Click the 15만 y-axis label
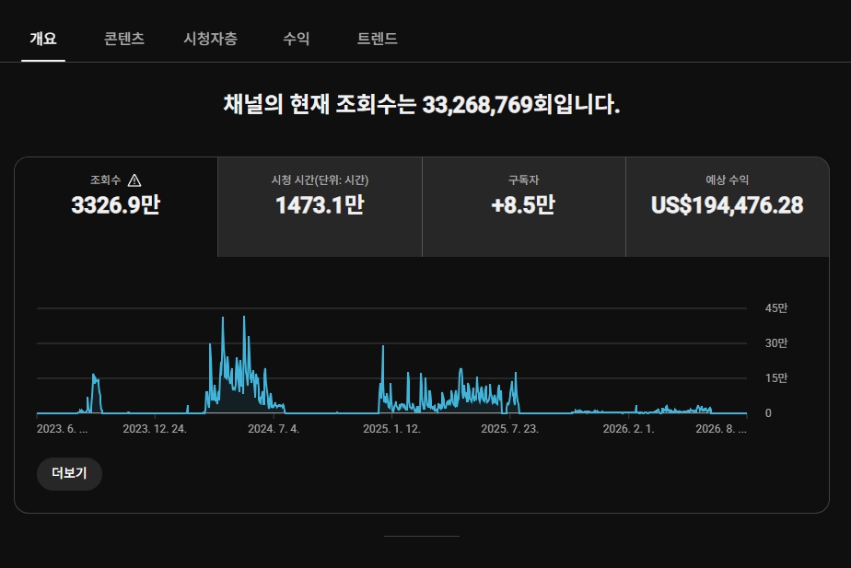Image resolution: width=851 pixels, height=568 pixels. click(776, 378)
